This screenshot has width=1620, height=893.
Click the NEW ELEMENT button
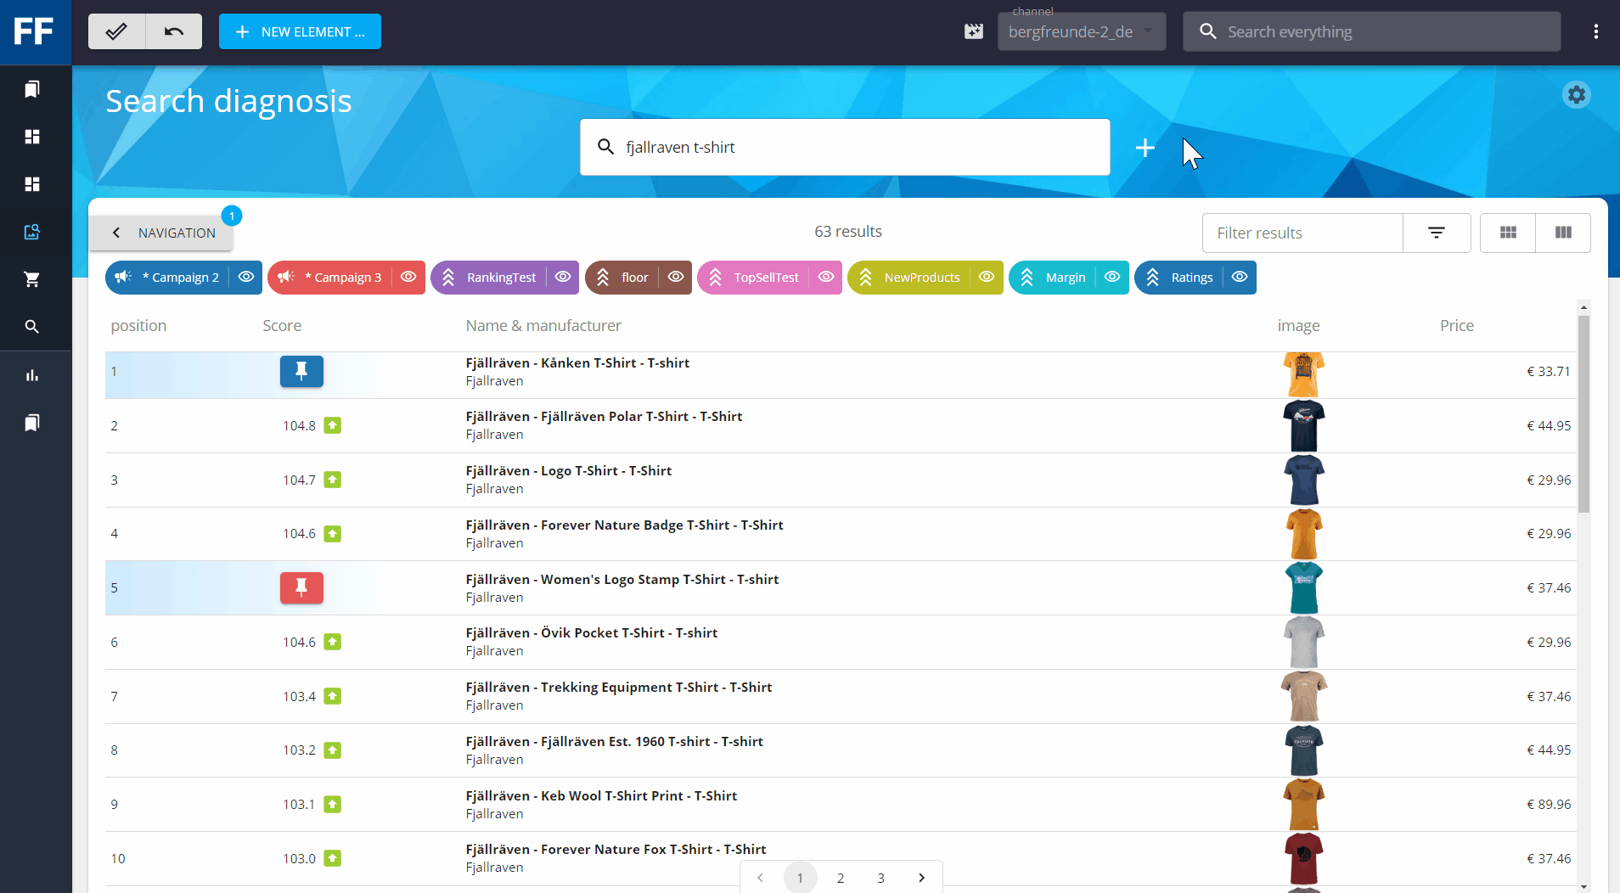click(x=300, y=31)
